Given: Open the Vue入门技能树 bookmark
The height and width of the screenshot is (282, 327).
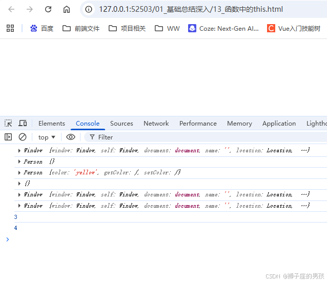Looking at the screenshot, I should [x=293, y=28].
